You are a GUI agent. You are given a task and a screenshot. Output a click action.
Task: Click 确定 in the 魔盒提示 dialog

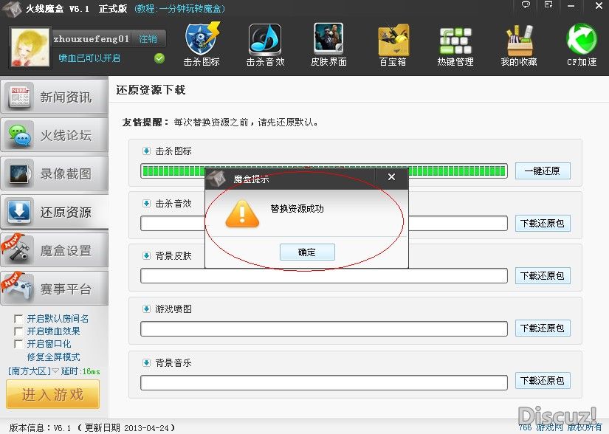tap(307, 252)
